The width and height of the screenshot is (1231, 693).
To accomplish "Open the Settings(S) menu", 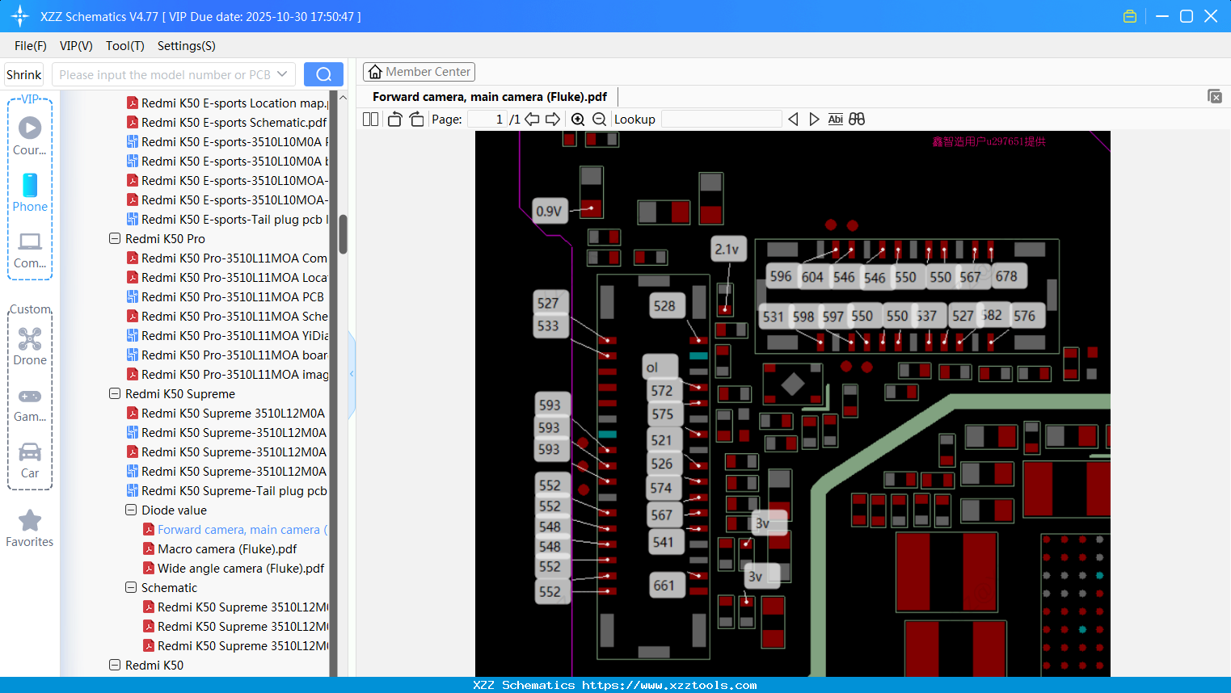I will click(x=186, y=46).
